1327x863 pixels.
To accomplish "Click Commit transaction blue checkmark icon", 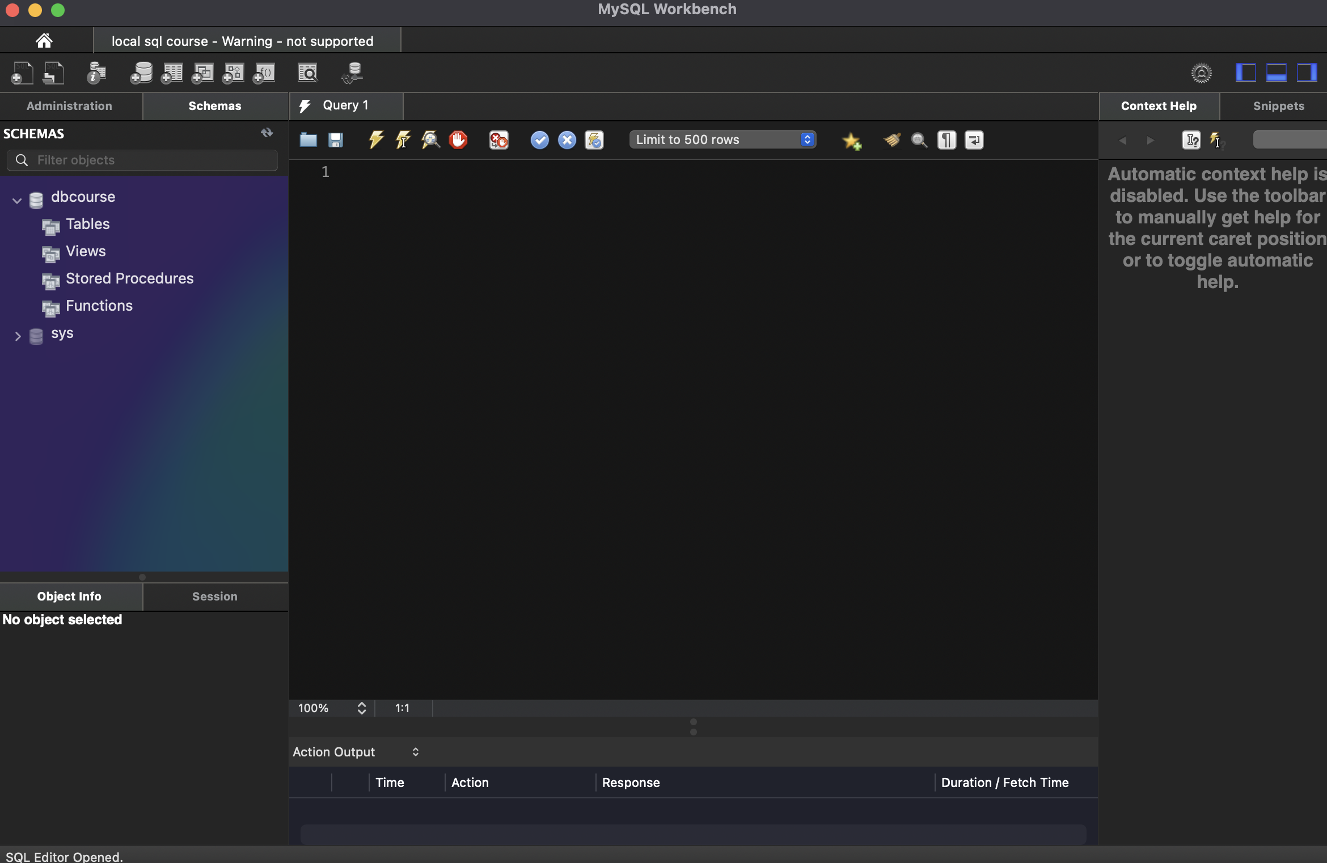I will [x=539, y=139].
